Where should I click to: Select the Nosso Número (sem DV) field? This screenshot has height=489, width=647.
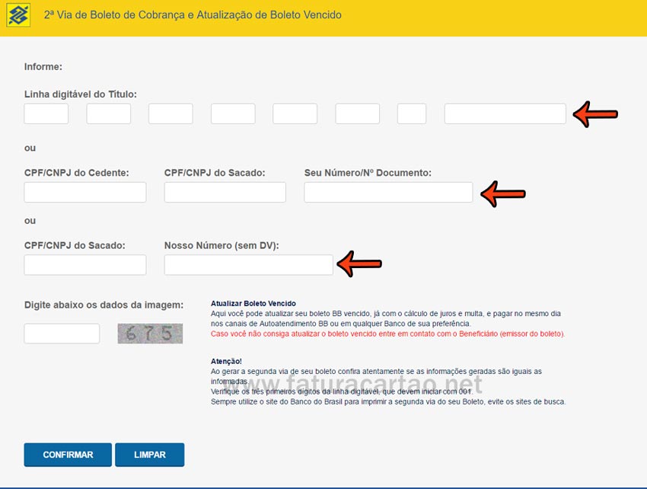point(247,264)
